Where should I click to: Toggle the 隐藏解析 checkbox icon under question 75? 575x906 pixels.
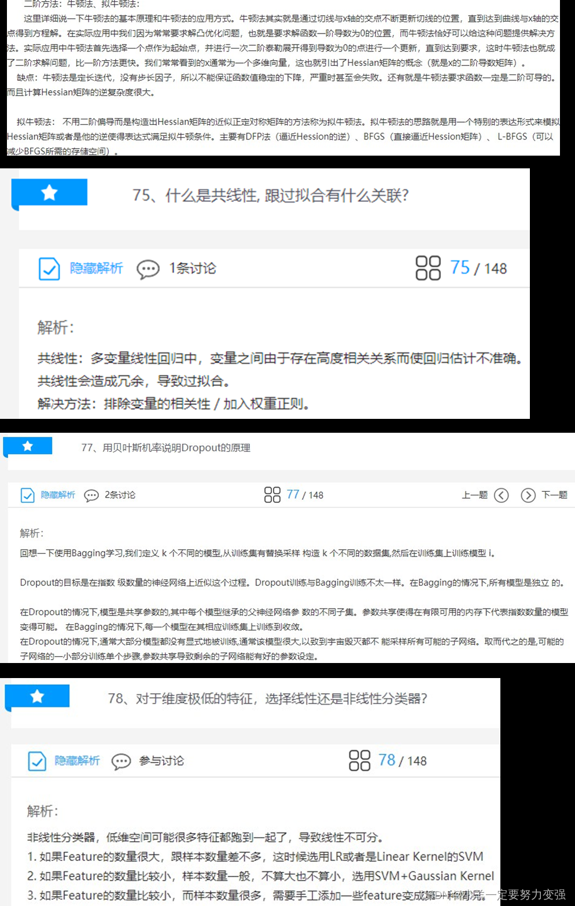click(x=49, y=269)
